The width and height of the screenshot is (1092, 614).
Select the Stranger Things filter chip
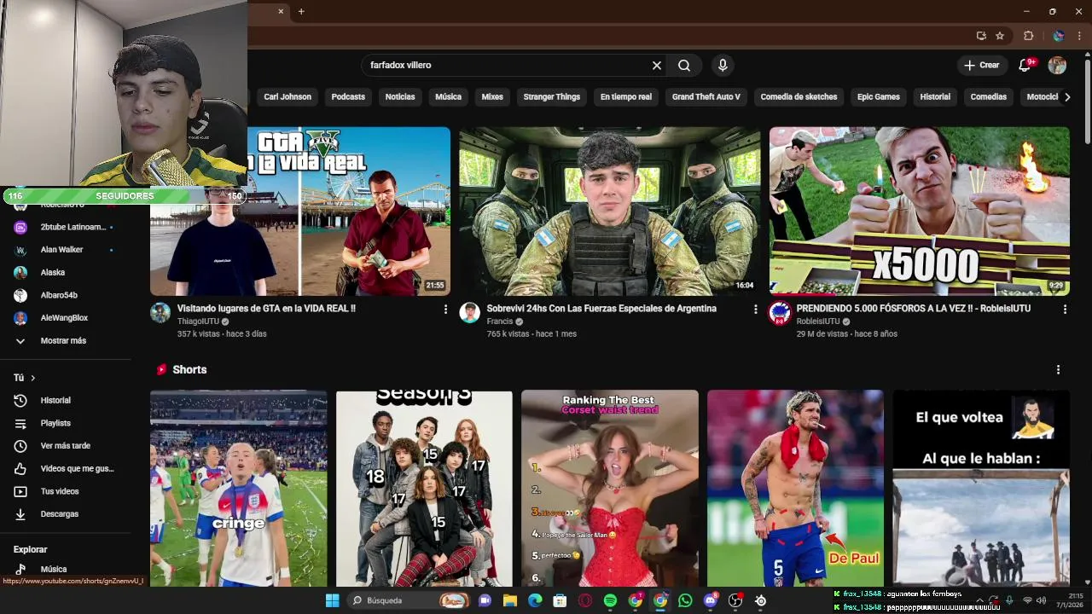(552, 97)
